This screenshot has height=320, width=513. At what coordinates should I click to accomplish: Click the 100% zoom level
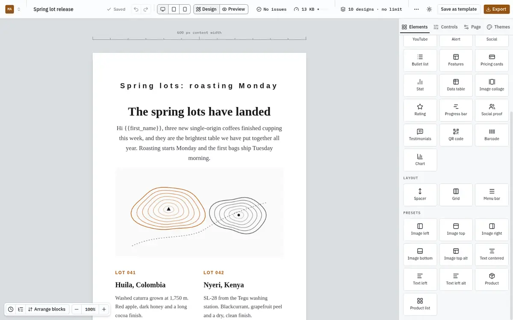point(90,309)
